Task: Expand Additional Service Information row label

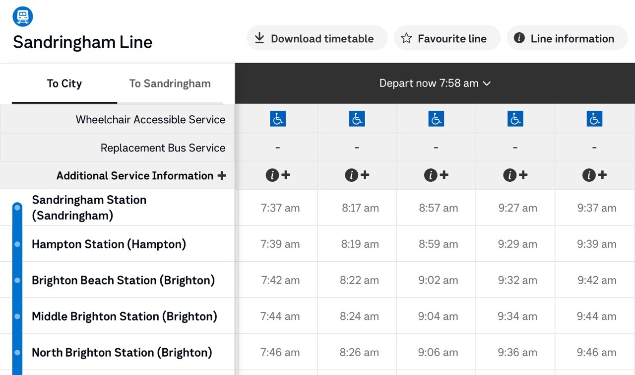Action: pyautogui.click(x=141, y=175)
